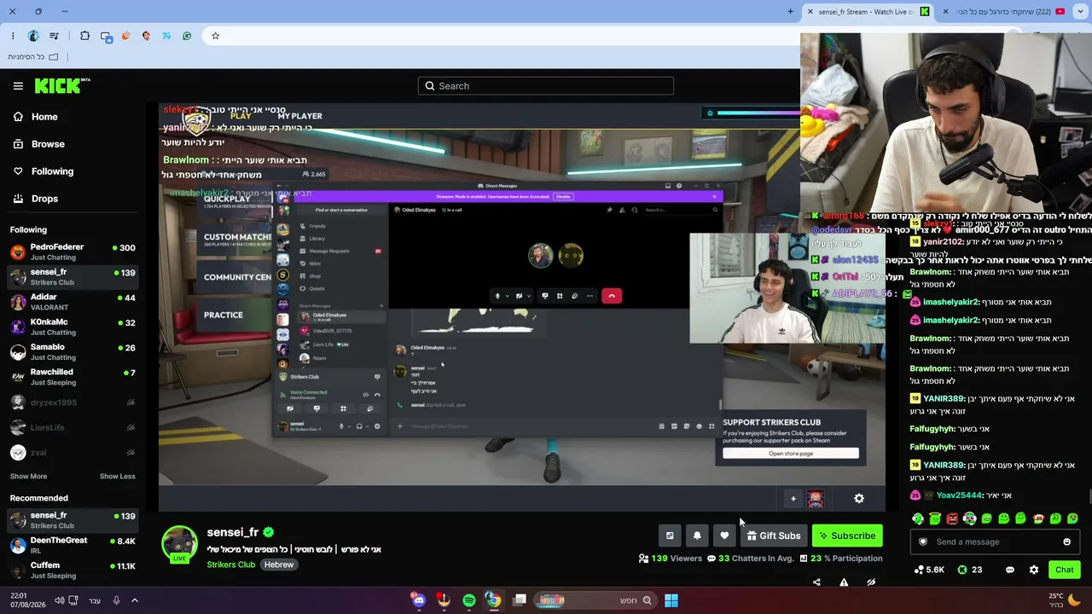This screenshot has width=1092, height=614.
Task: Click the plus button under the video
Action: 793,499
